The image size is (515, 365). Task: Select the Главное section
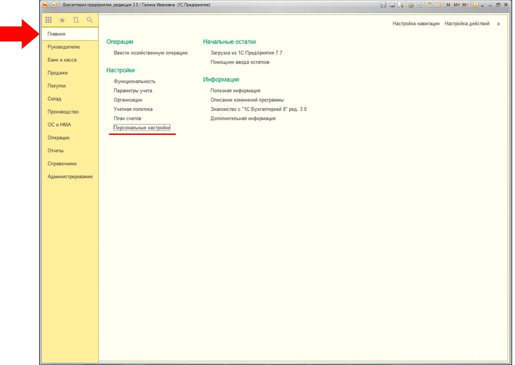tap(70, 34)
